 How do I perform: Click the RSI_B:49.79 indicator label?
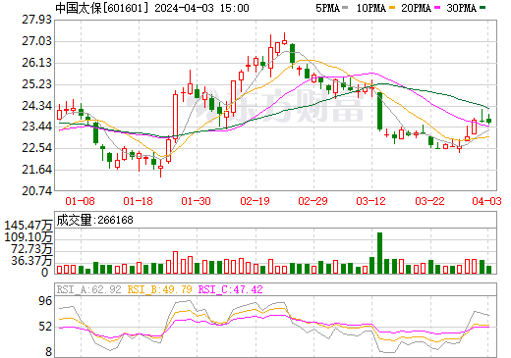(159, 289)
